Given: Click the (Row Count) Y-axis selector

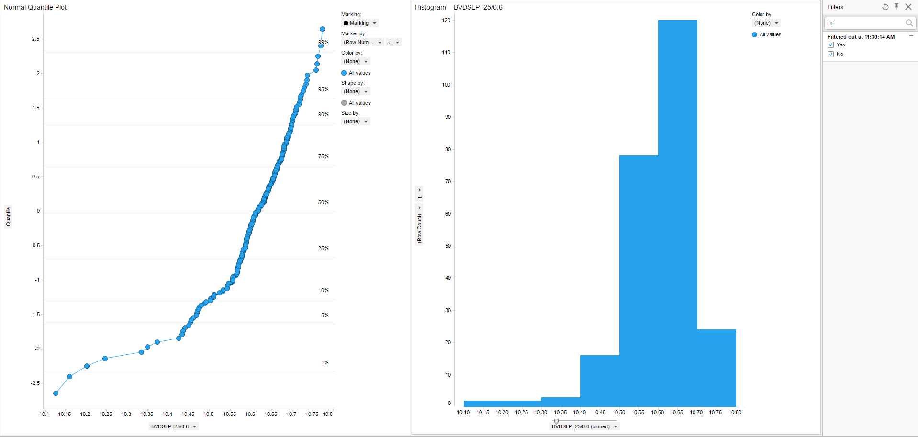Looking at the screenshot, I should (x=420, y=229).
